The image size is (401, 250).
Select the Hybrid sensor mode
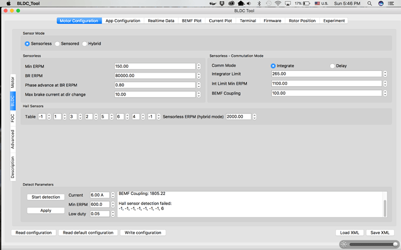pyautogui.click(x=85, y=44)
